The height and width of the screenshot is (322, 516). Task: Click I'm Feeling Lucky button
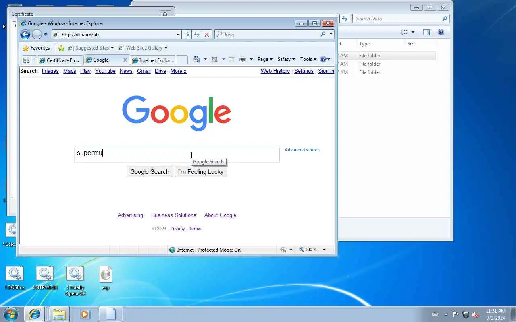pyautogui.click(x=201, y=172)
